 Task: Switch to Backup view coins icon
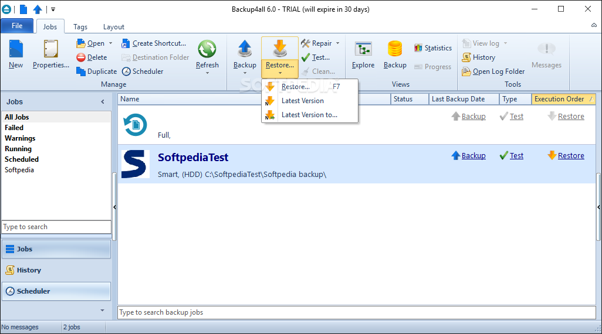pos(395,49)
